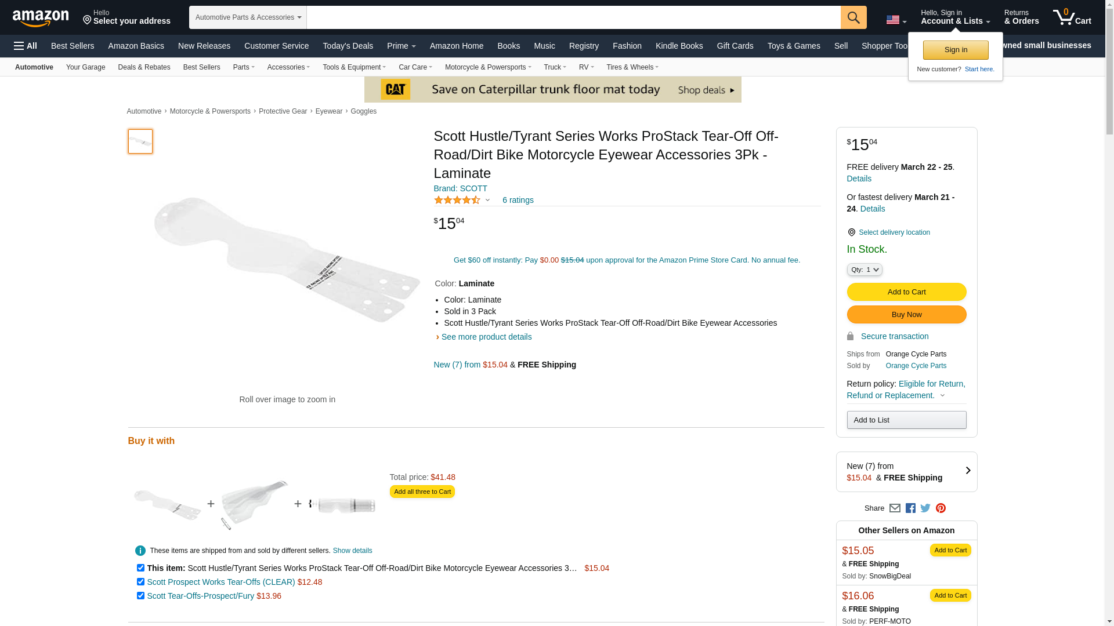Image resolution: width=1114 pixels, height=626 pixels.
Task: Click the search magnifying glass button
Action: click(x=853, y=17)
